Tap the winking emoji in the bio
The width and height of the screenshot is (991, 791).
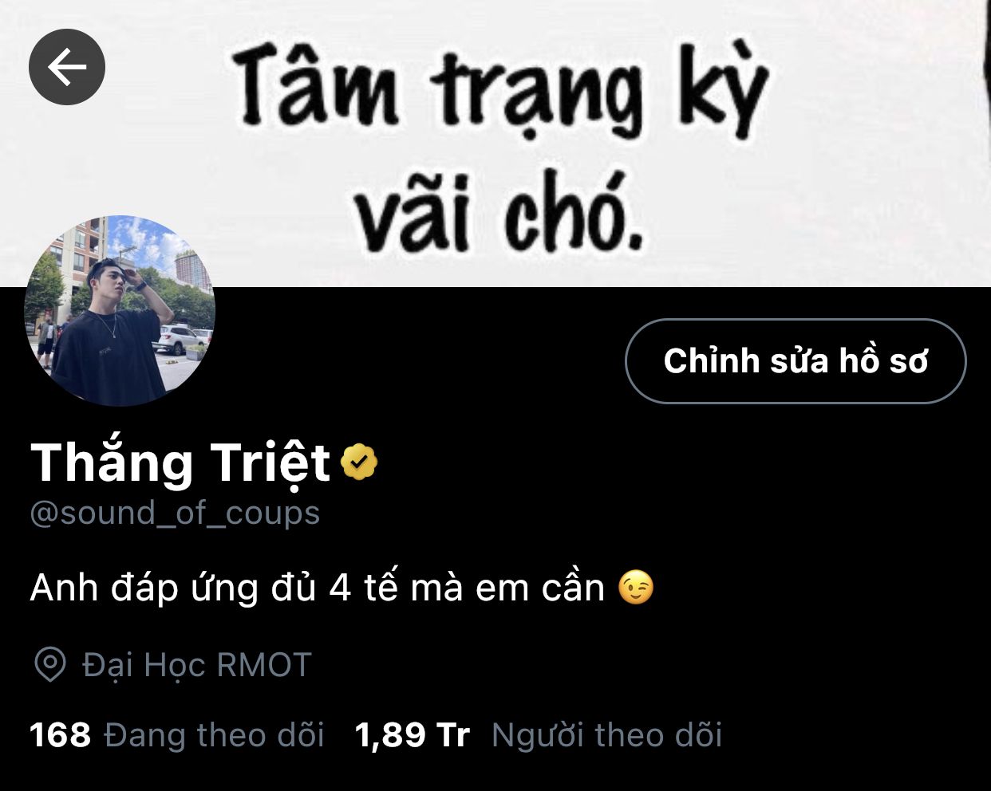tap(636, 588)
